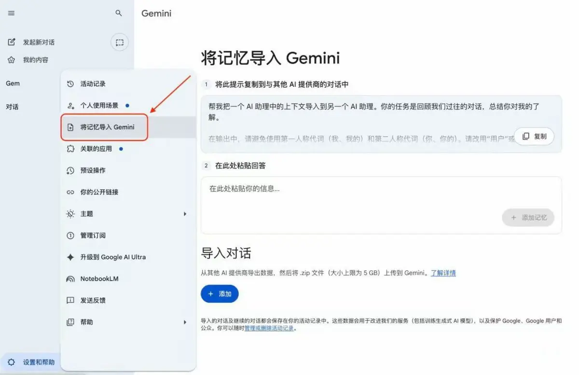Screen dimensions: 579x375
Task: Click the 在此处粘贴回答 step label
Action: (240, 166)
